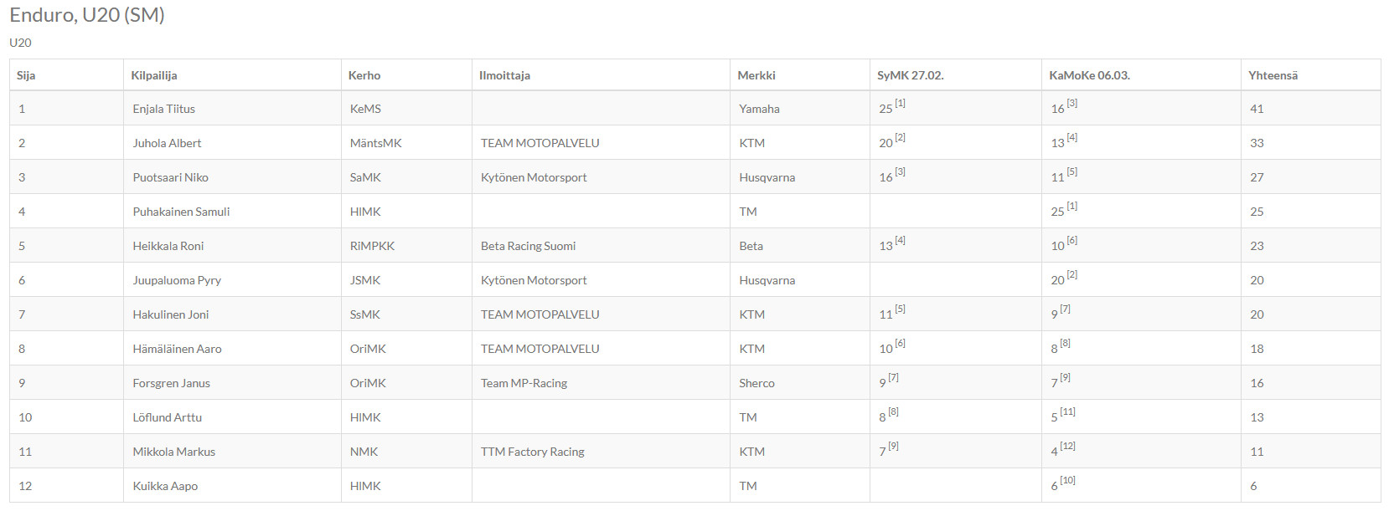Click the 'Enduro, U20 (SM)' heading
Screen dimensions: 1389x511
[x=87, y=15]
